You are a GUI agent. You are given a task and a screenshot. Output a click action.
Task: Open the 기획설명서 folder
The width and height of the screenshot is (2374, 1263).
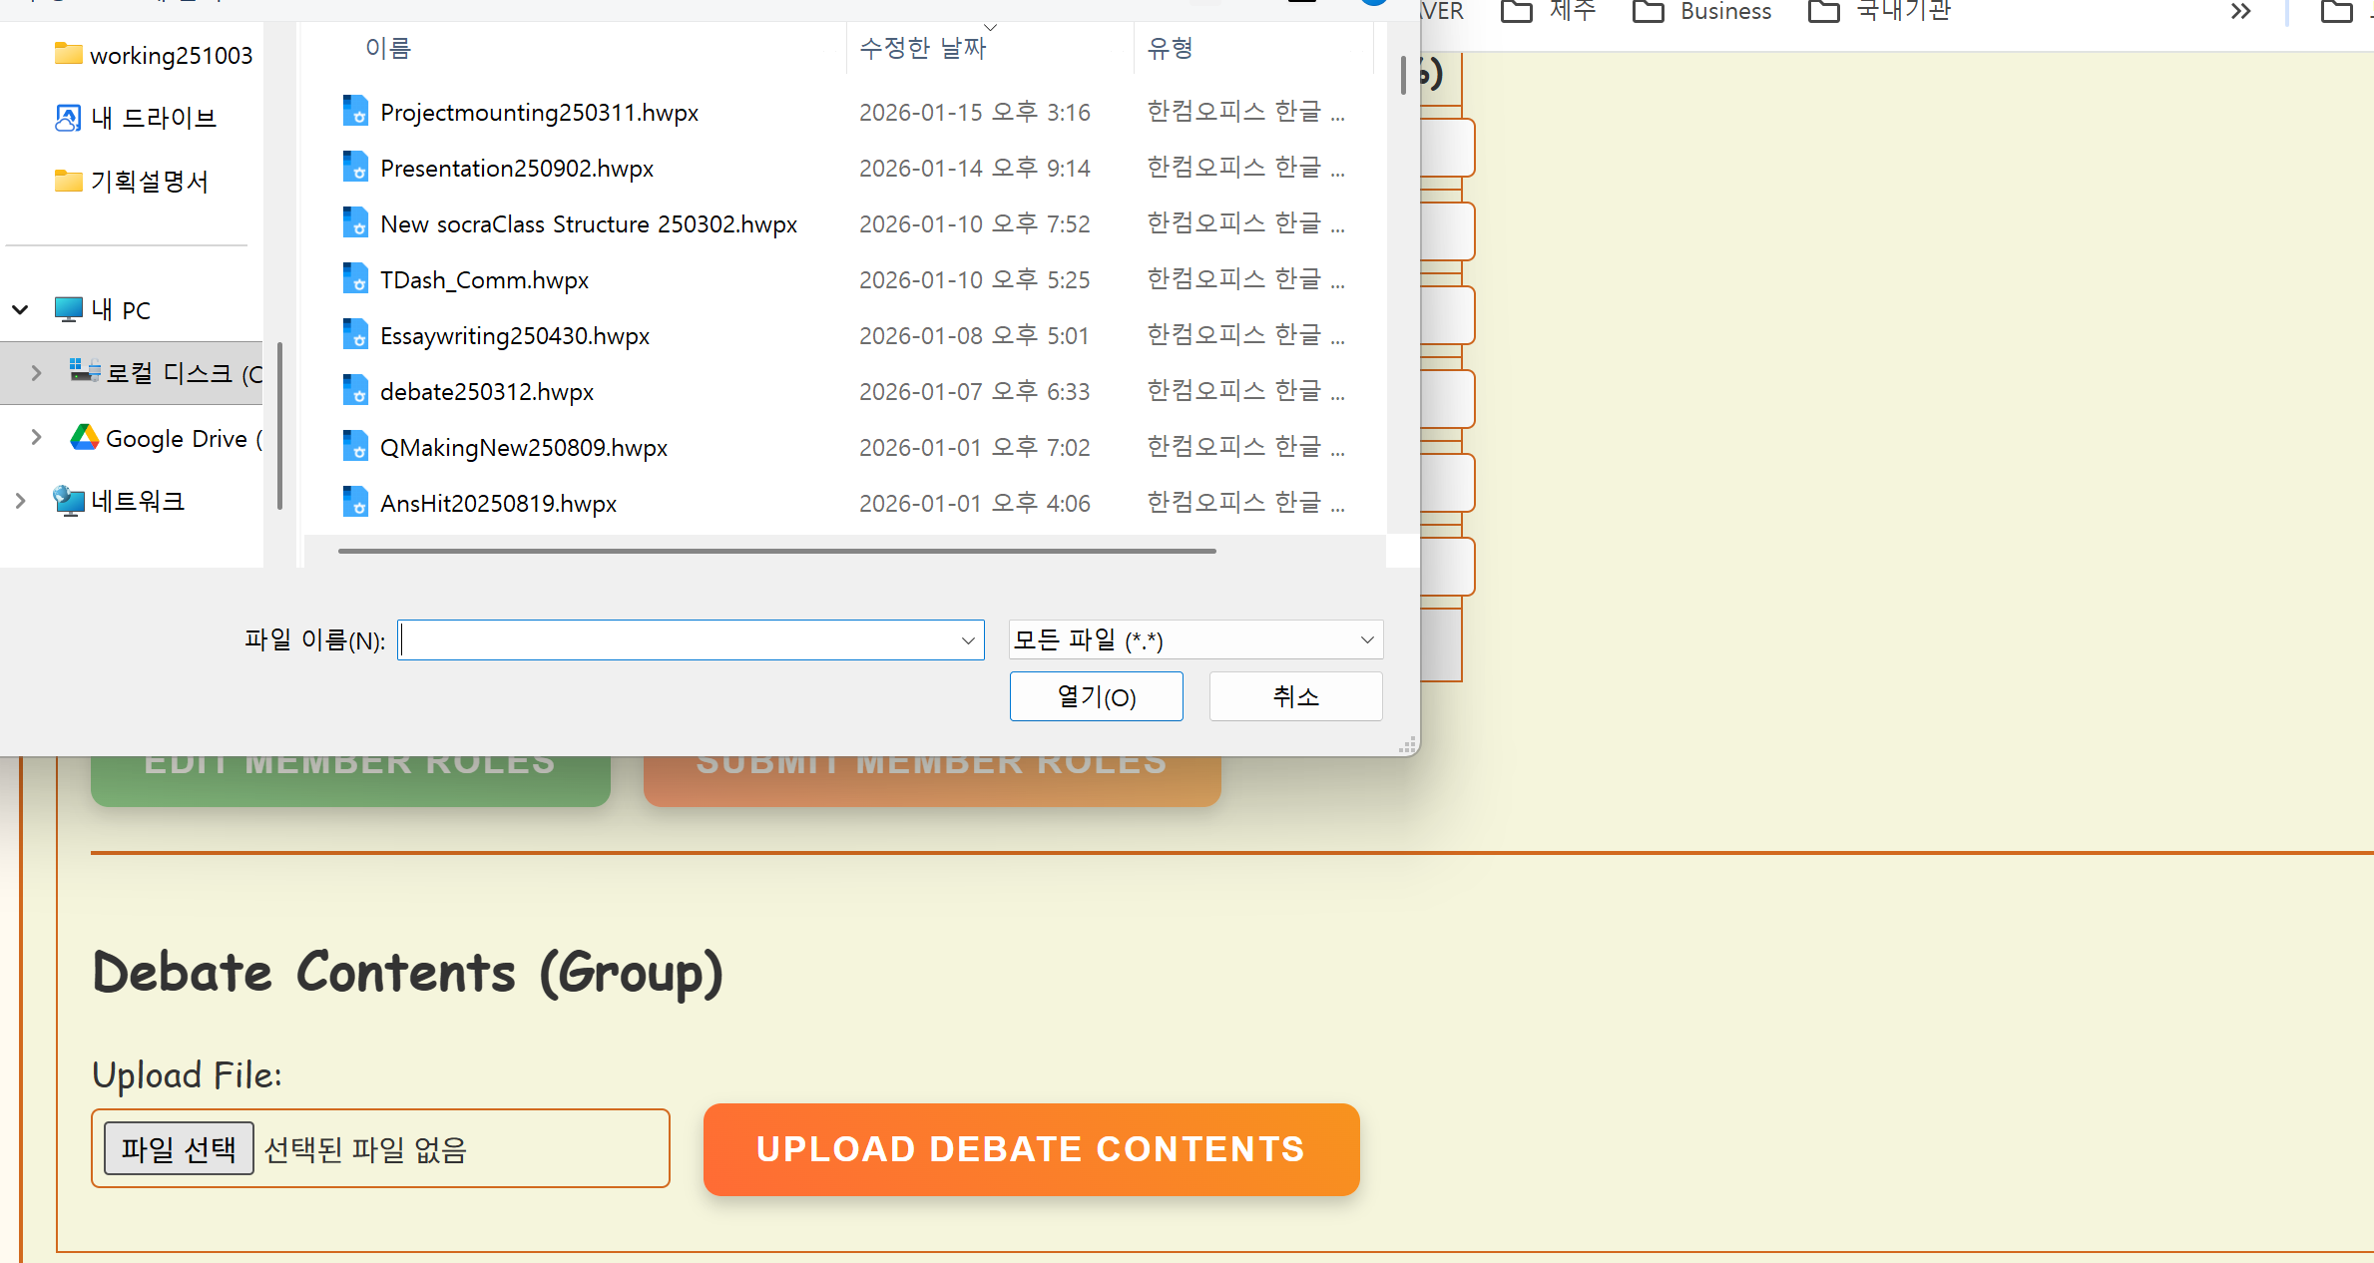click(148, 181)
